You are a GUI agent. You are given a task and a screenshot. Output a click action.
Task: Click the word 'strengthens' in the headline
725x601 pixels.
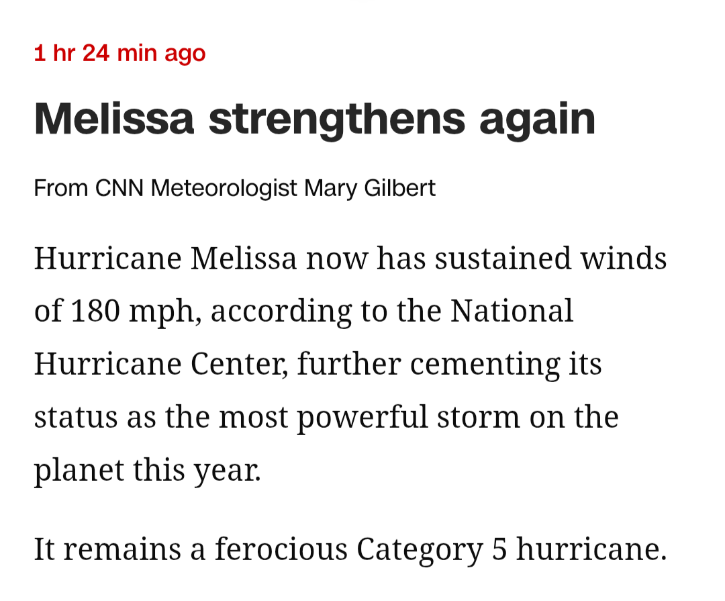336,120
